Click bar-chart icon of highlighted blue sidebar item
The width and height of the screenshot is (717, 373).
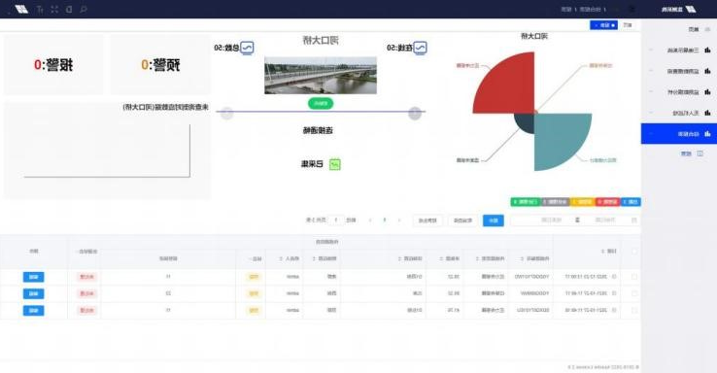(x=707, y=133)
